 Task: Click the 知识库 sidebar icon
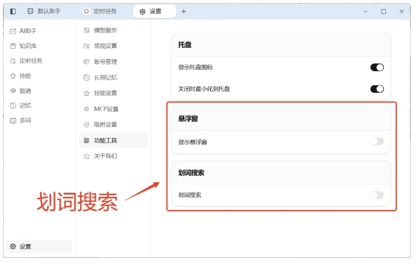point(13,46)
